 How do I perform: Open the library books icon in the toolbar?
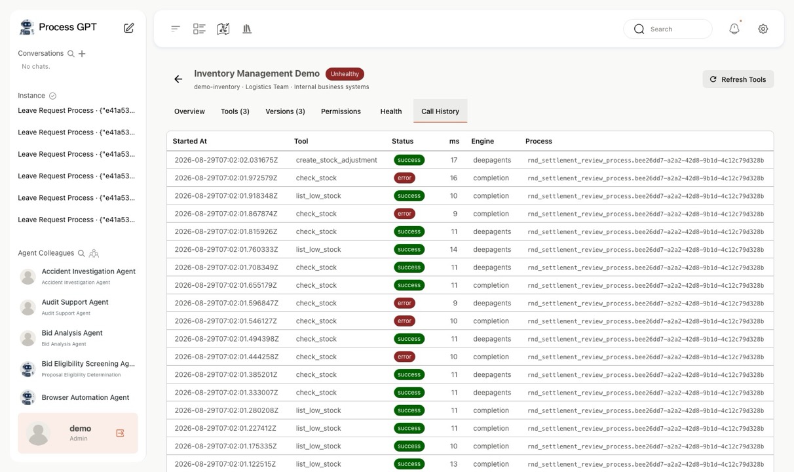click(247, 29)
